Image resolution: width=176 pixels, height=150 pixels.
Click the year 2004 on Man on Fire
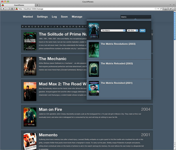[x=146, y=109]
